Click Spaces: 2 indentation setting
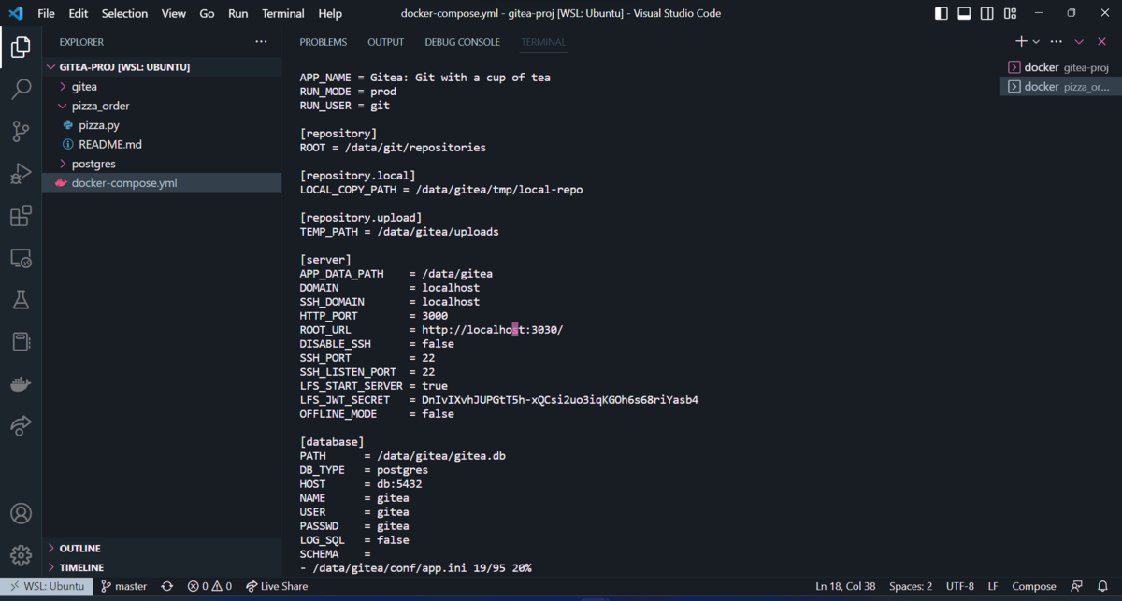Screen dimensions: 1122x601 911,586
